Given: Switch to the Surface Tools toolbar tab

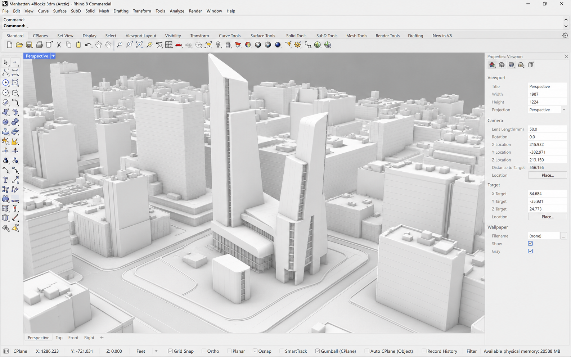Looking at the screenshot, I should pyautogui.click(x=262, y=36).
